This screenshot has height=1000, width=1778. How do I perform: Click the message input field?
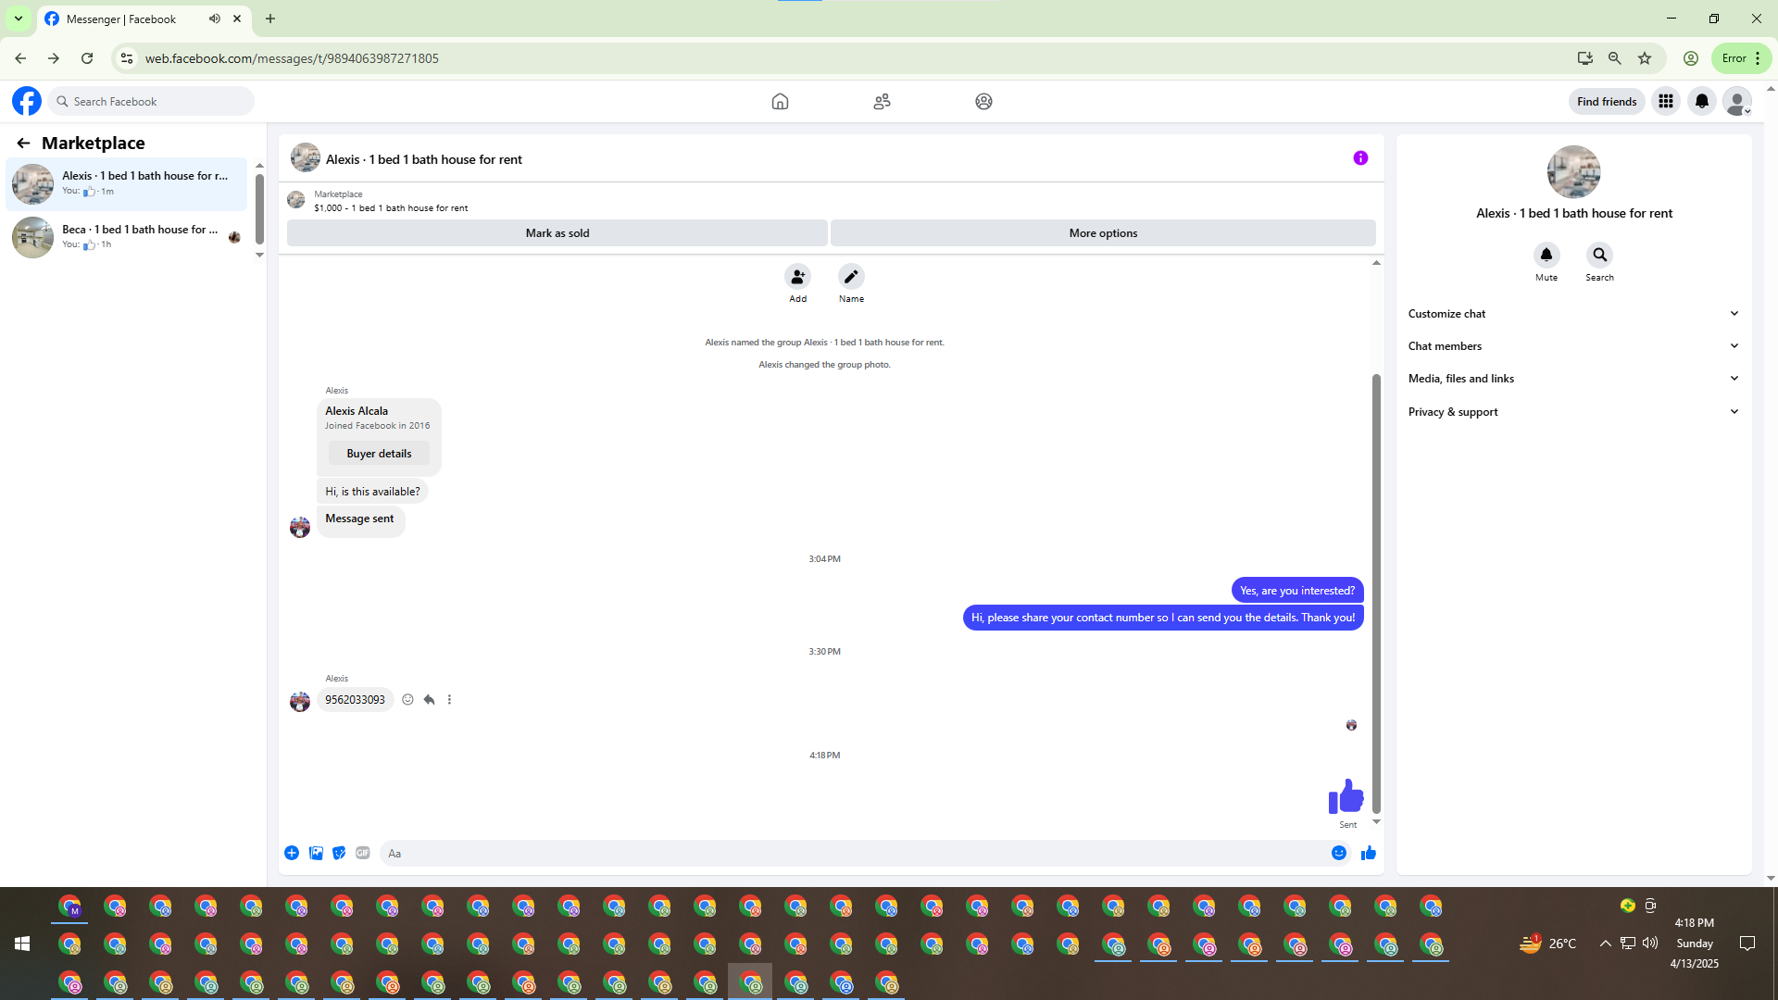(x=852, y=853)
